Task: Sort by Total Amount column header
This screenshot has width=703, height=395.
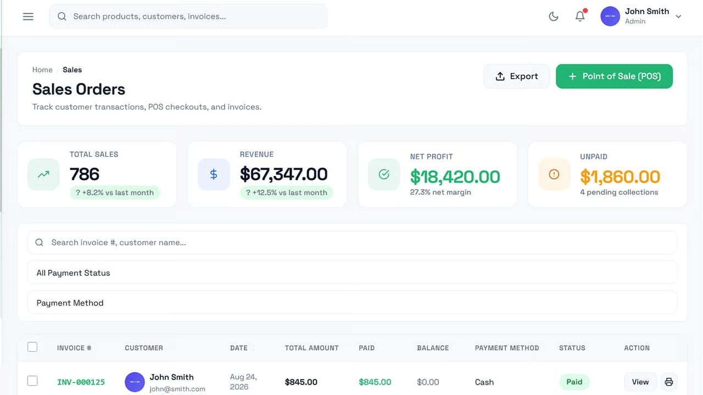Action: (312, 348)
